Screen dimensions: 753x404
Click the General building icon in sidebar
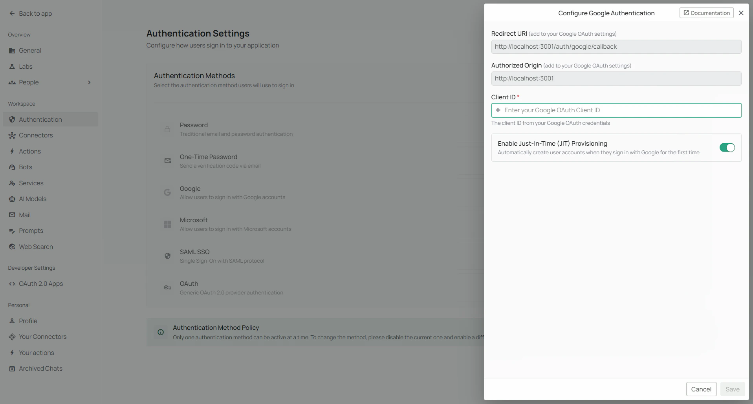12,51
